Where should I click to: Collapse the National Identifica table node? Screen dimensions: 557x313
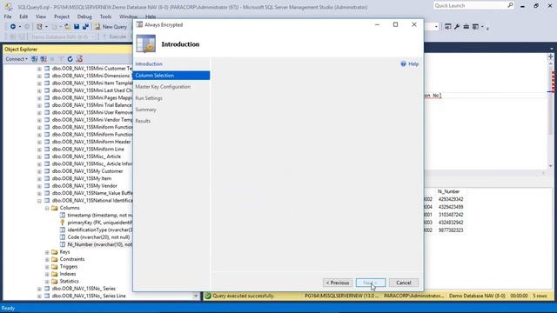39,201
